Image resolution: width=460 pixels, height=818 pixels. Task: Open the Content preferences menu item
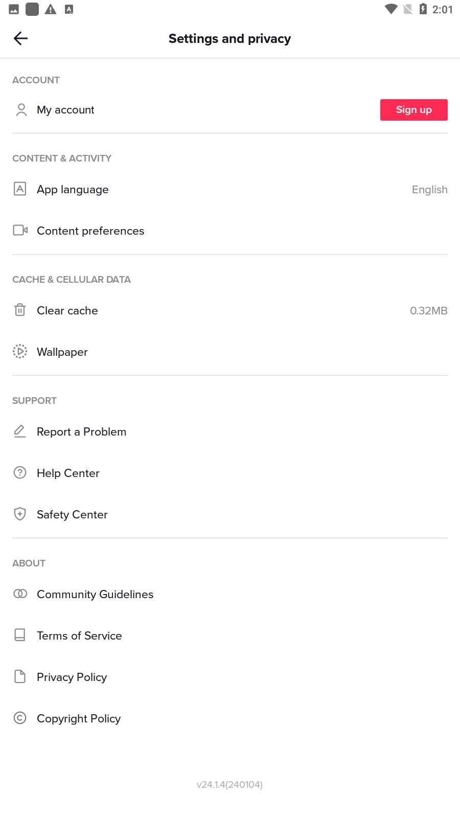pos(90,231)
